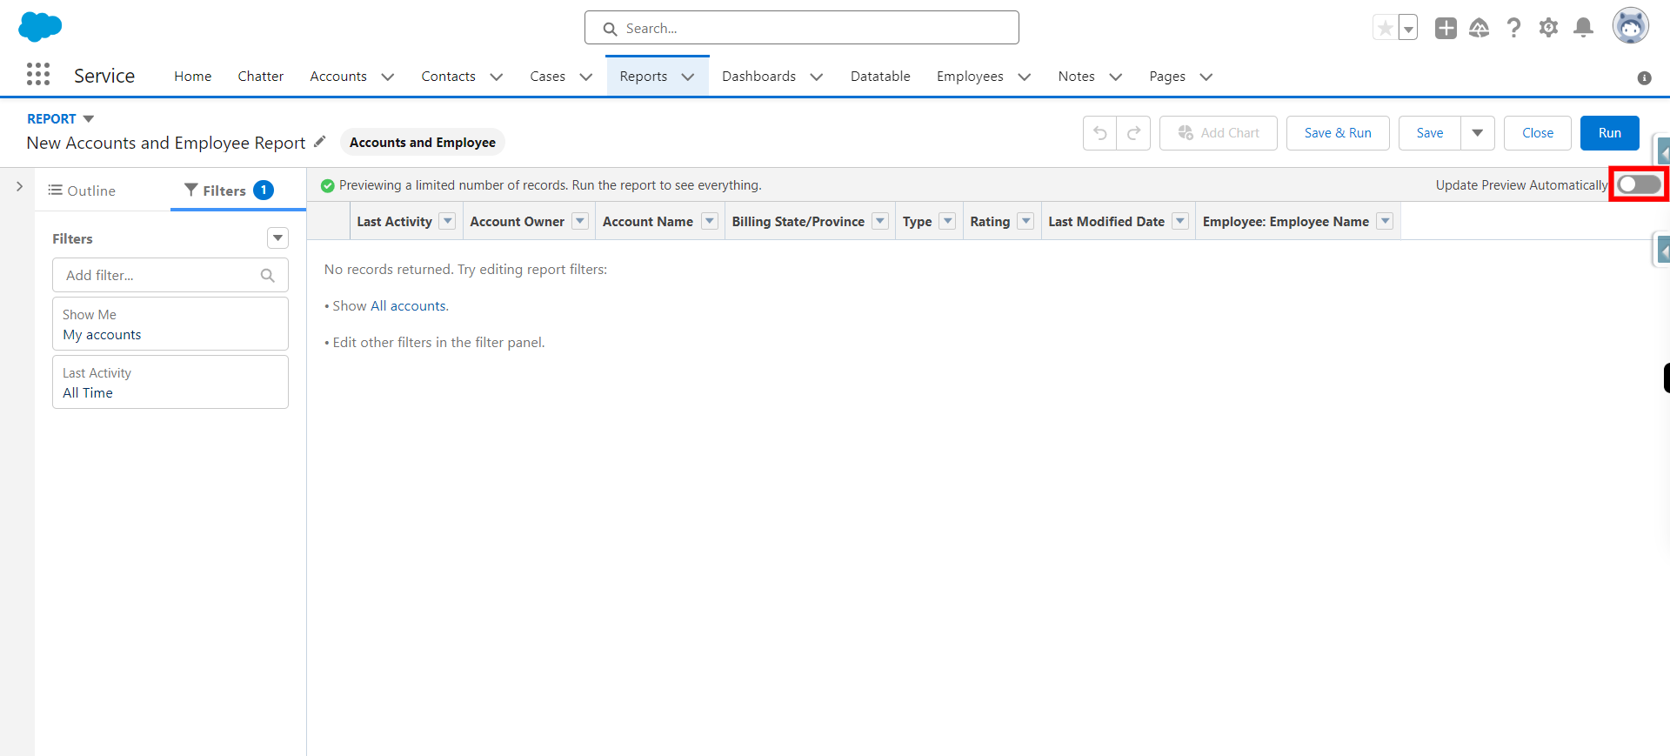Expand the Accounts nav chevron

388,77
